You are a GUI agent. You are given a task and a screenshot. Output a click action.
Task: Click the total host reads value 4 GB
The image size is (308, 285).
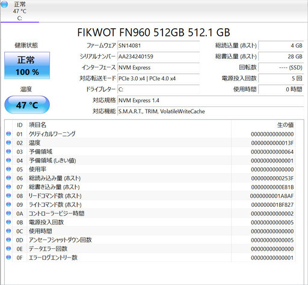pyautogui.click(x=281, y=46)
